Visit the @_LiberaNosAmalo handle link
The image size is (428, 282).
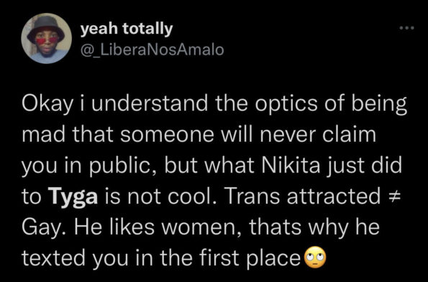pyautogui.click(x=152, y=50)
